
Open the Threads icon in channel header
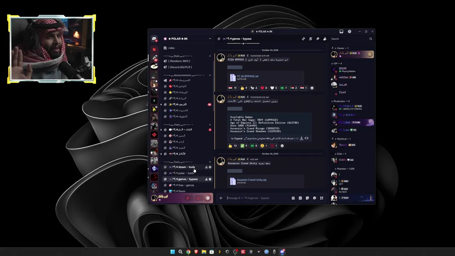coord(303,39)
